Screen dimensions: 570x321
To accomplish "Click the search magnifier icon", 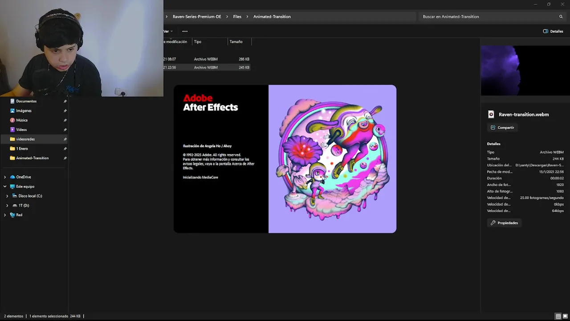I will tap(561, 16).
